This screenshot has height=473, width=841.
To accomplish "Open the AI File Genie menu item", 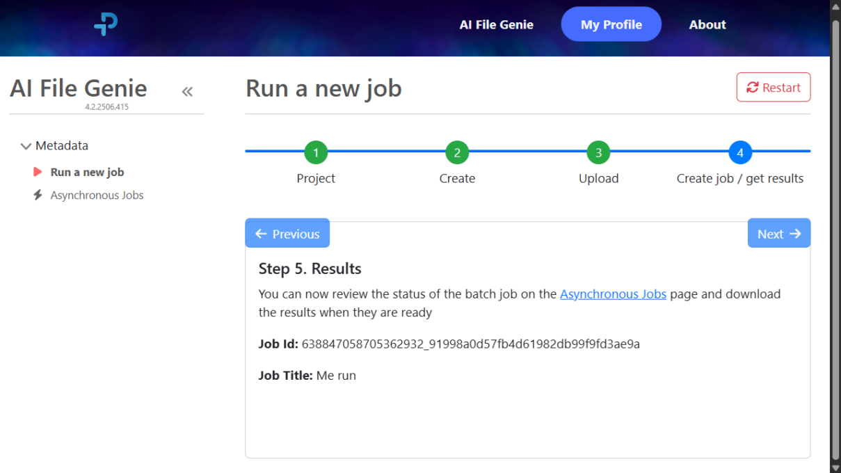I will point(496,24).
